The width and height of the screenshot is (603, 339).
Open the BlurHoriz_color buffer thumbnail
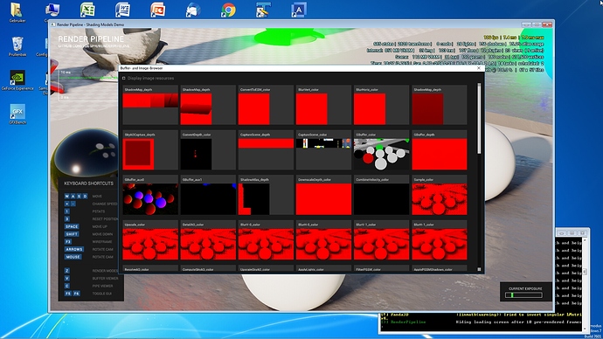coord(382,105)
